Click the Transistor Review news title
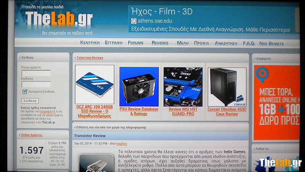This screenshot has height=172, width=305. 90,136
